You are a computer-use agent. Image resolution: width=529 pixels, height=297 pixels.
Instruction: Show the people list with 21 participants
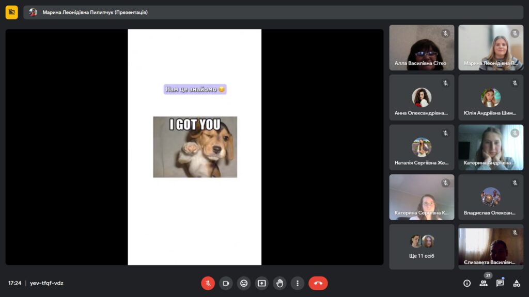point(484,283)
